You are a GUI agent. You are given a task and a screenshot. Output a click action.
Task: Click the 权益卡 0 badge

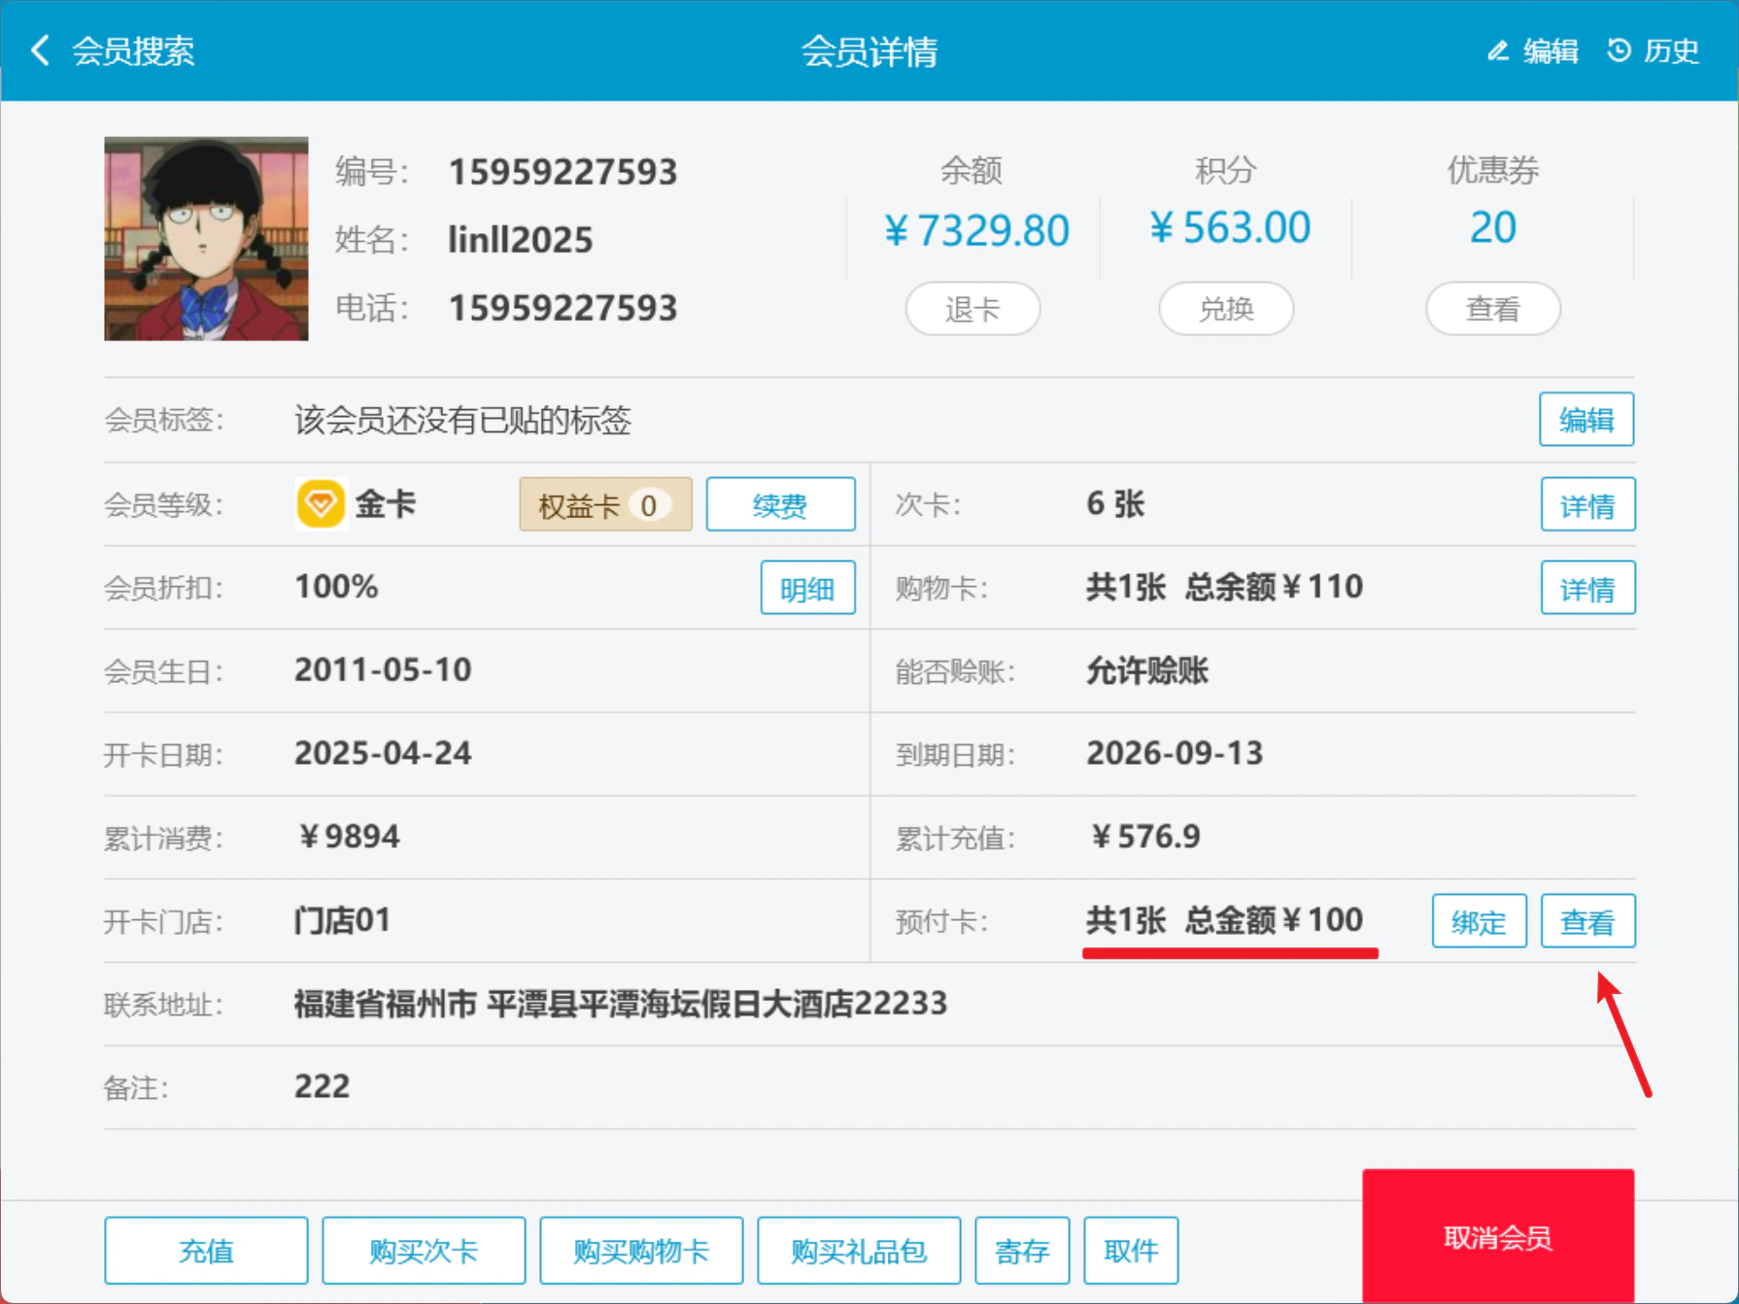click(605, 504)
